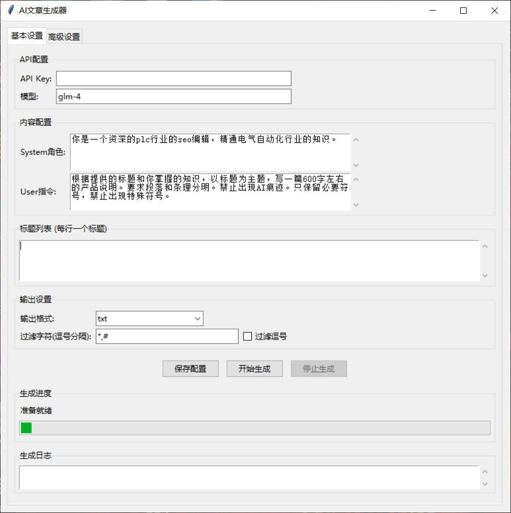The image size is (511, 513).
Task: Select the 基本设置 tab
Action: click(27, 36)
